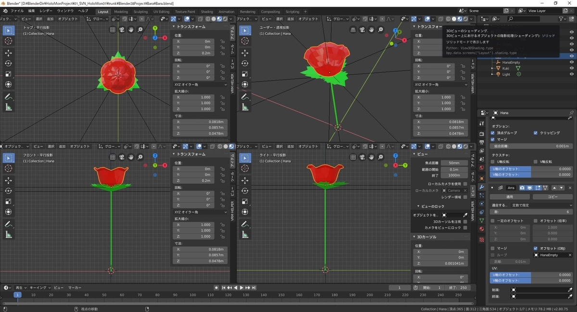Lock the X location in the Top view
This screenshot has width=577, height=312.
click(x=222, y=41)
